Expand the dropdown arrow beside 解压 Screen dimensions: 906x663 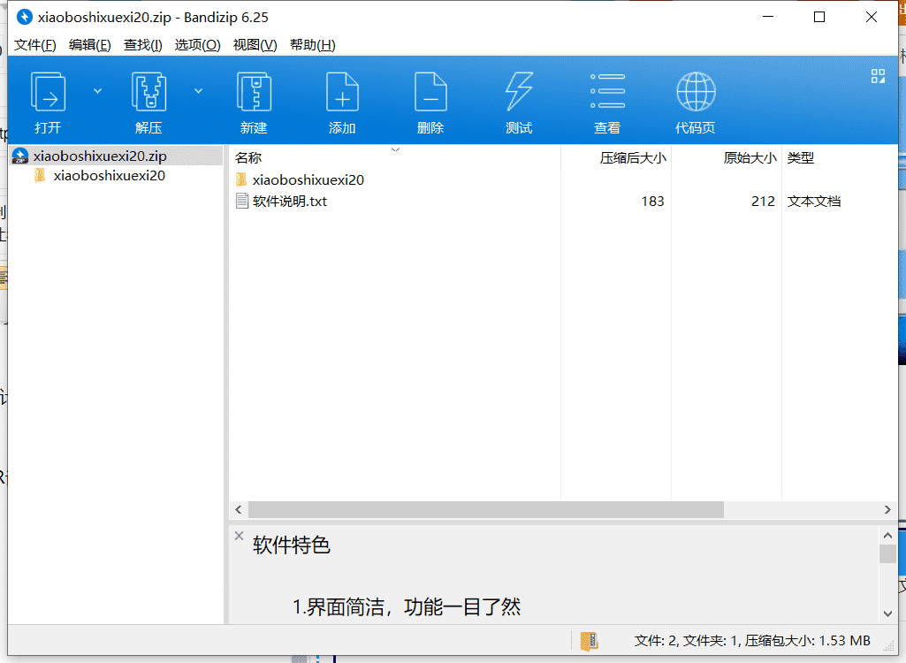coord(198,91)
